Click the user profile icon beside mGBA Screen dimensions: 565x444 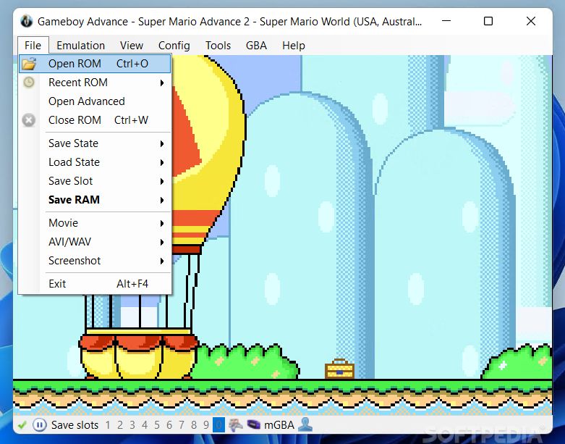click(305, 425)
